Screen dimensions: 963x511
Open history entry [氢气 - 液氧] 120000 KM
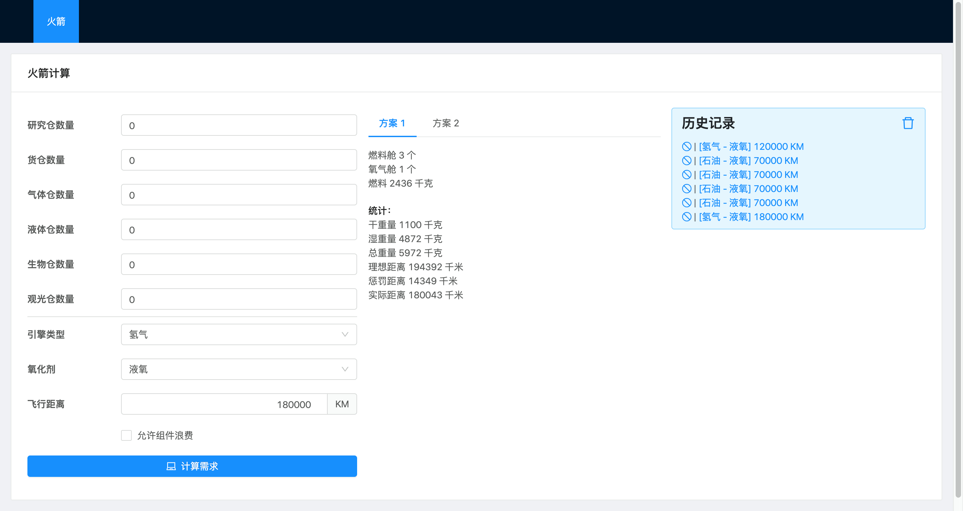(751, 146)
